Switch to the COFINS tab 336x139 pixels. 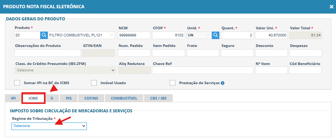pyautogui.click(x=91, y=98)
